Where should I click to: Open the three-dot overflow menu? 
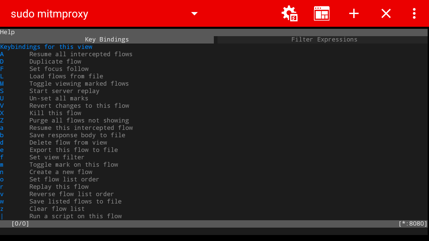(414, 13)
